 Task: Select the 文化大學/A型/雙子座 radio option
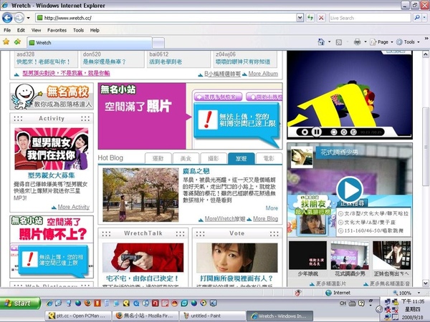point(340,223)
